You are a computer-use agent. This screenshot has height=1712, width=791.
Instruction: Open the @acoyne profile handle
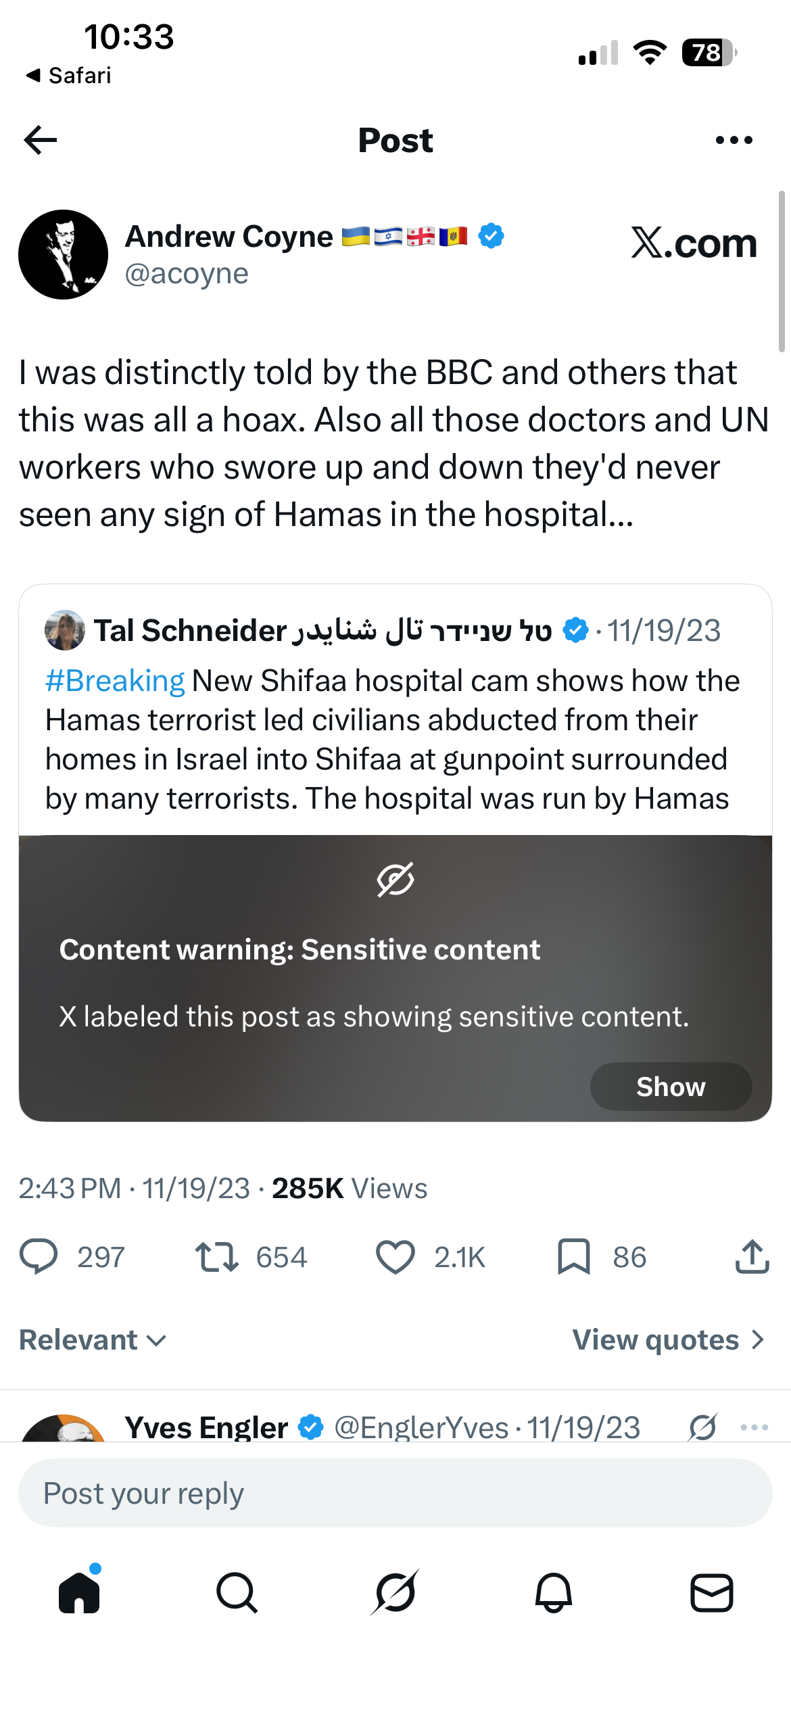tap(187, 274)
